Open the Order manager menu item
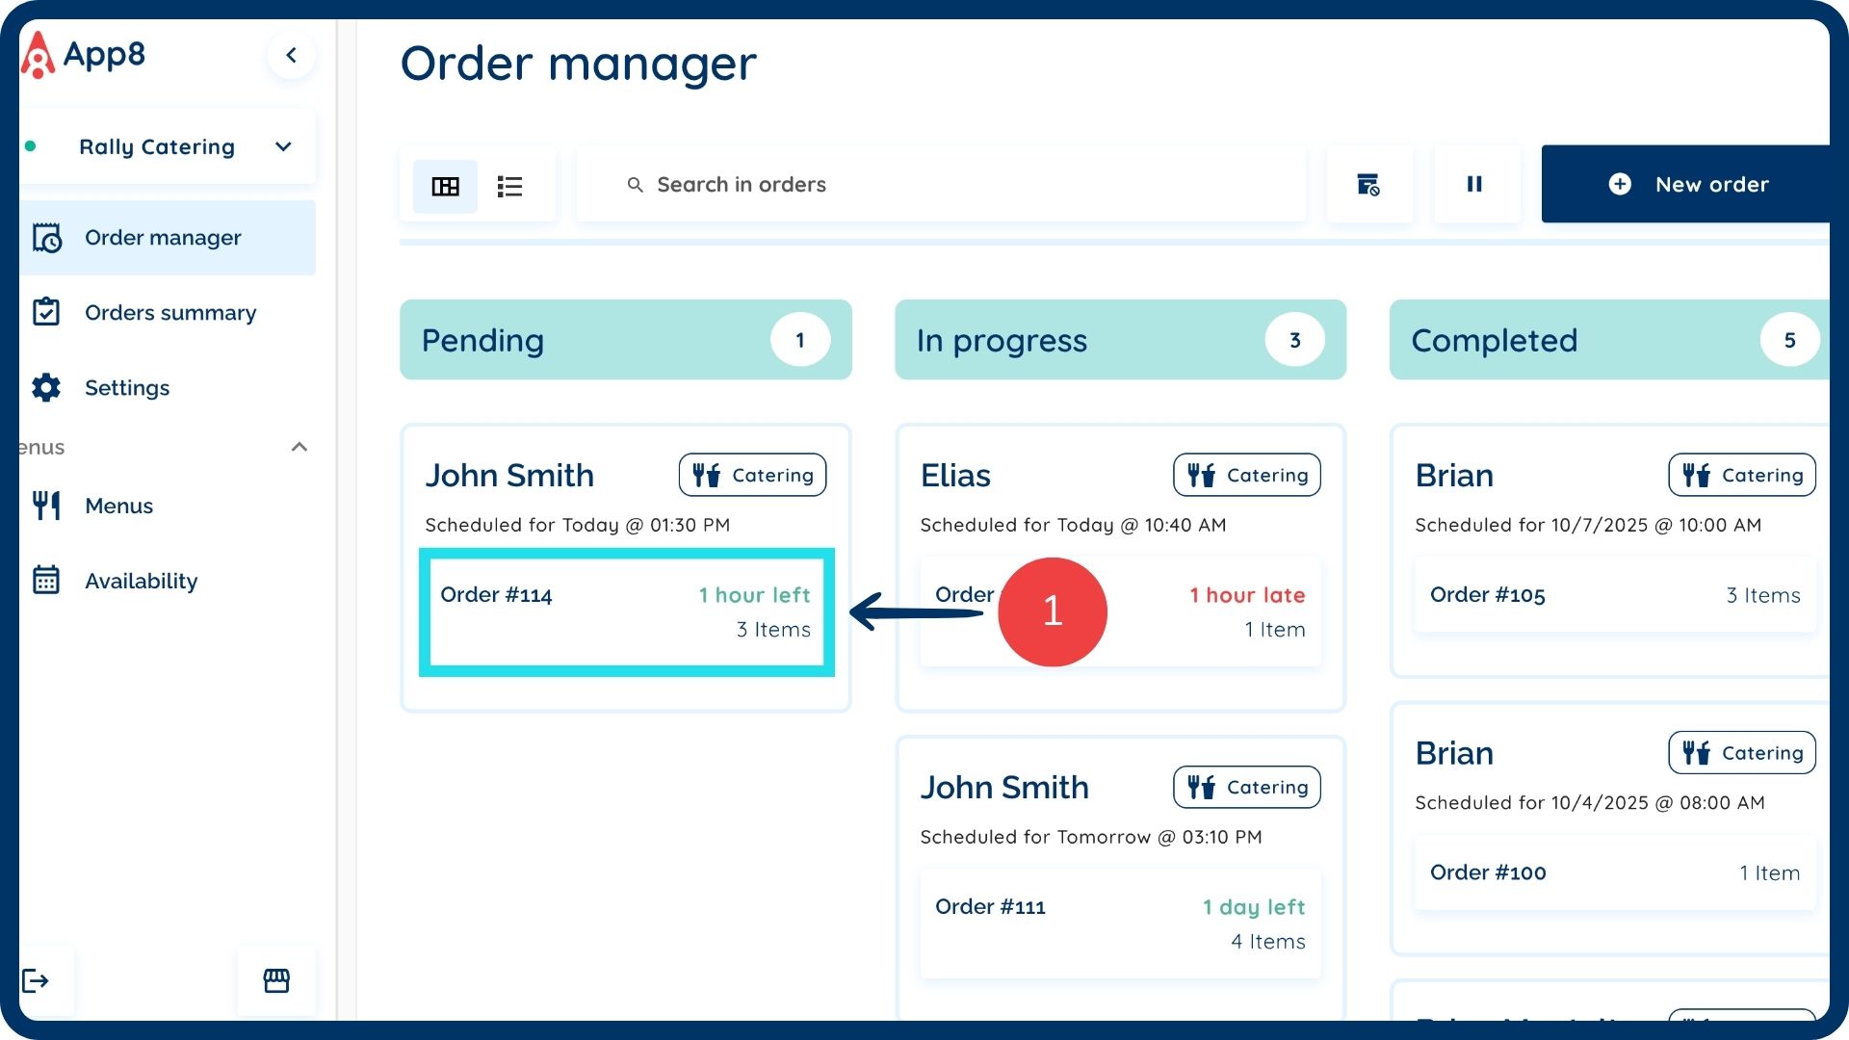This screenshot has width=1849, height=1040. point(163,238)
